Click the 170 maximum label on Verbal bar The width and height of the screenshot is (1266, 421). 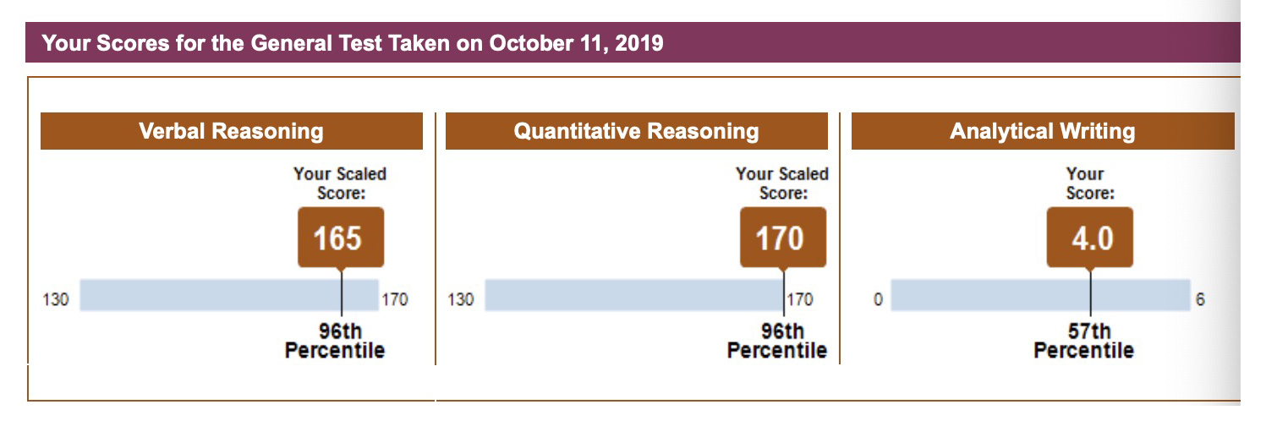point(395,299)
